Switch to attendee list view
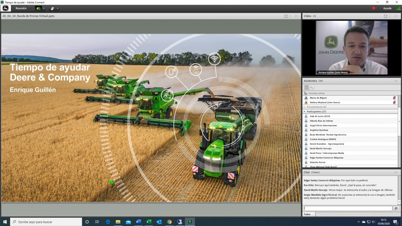Screen dimensions: 402x226 (306, 87)
